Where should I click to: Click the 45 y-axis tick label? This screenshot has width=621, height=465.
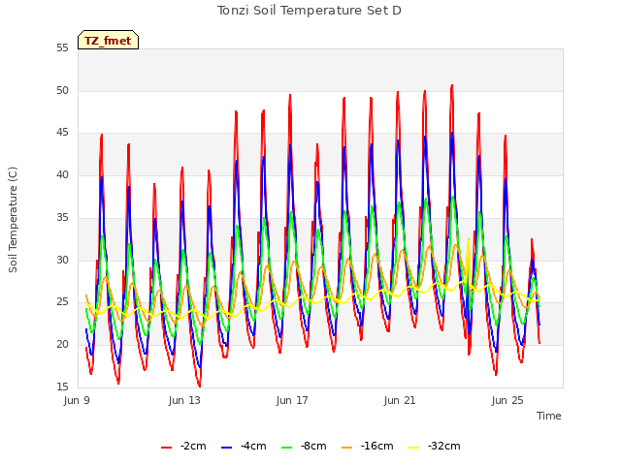coord(62,133)
